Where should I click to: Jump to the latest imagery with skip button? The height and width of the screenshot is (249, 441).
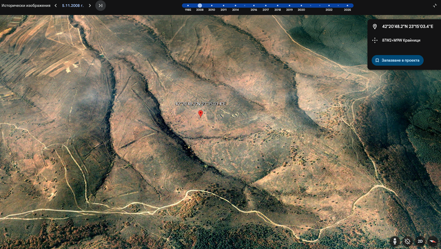click(x=101, y=6)
